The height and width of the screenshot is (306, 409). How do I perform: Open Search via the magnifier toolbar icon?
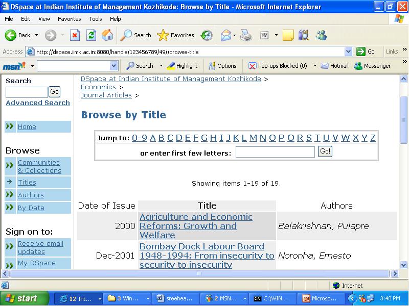(x=126, y=35)
